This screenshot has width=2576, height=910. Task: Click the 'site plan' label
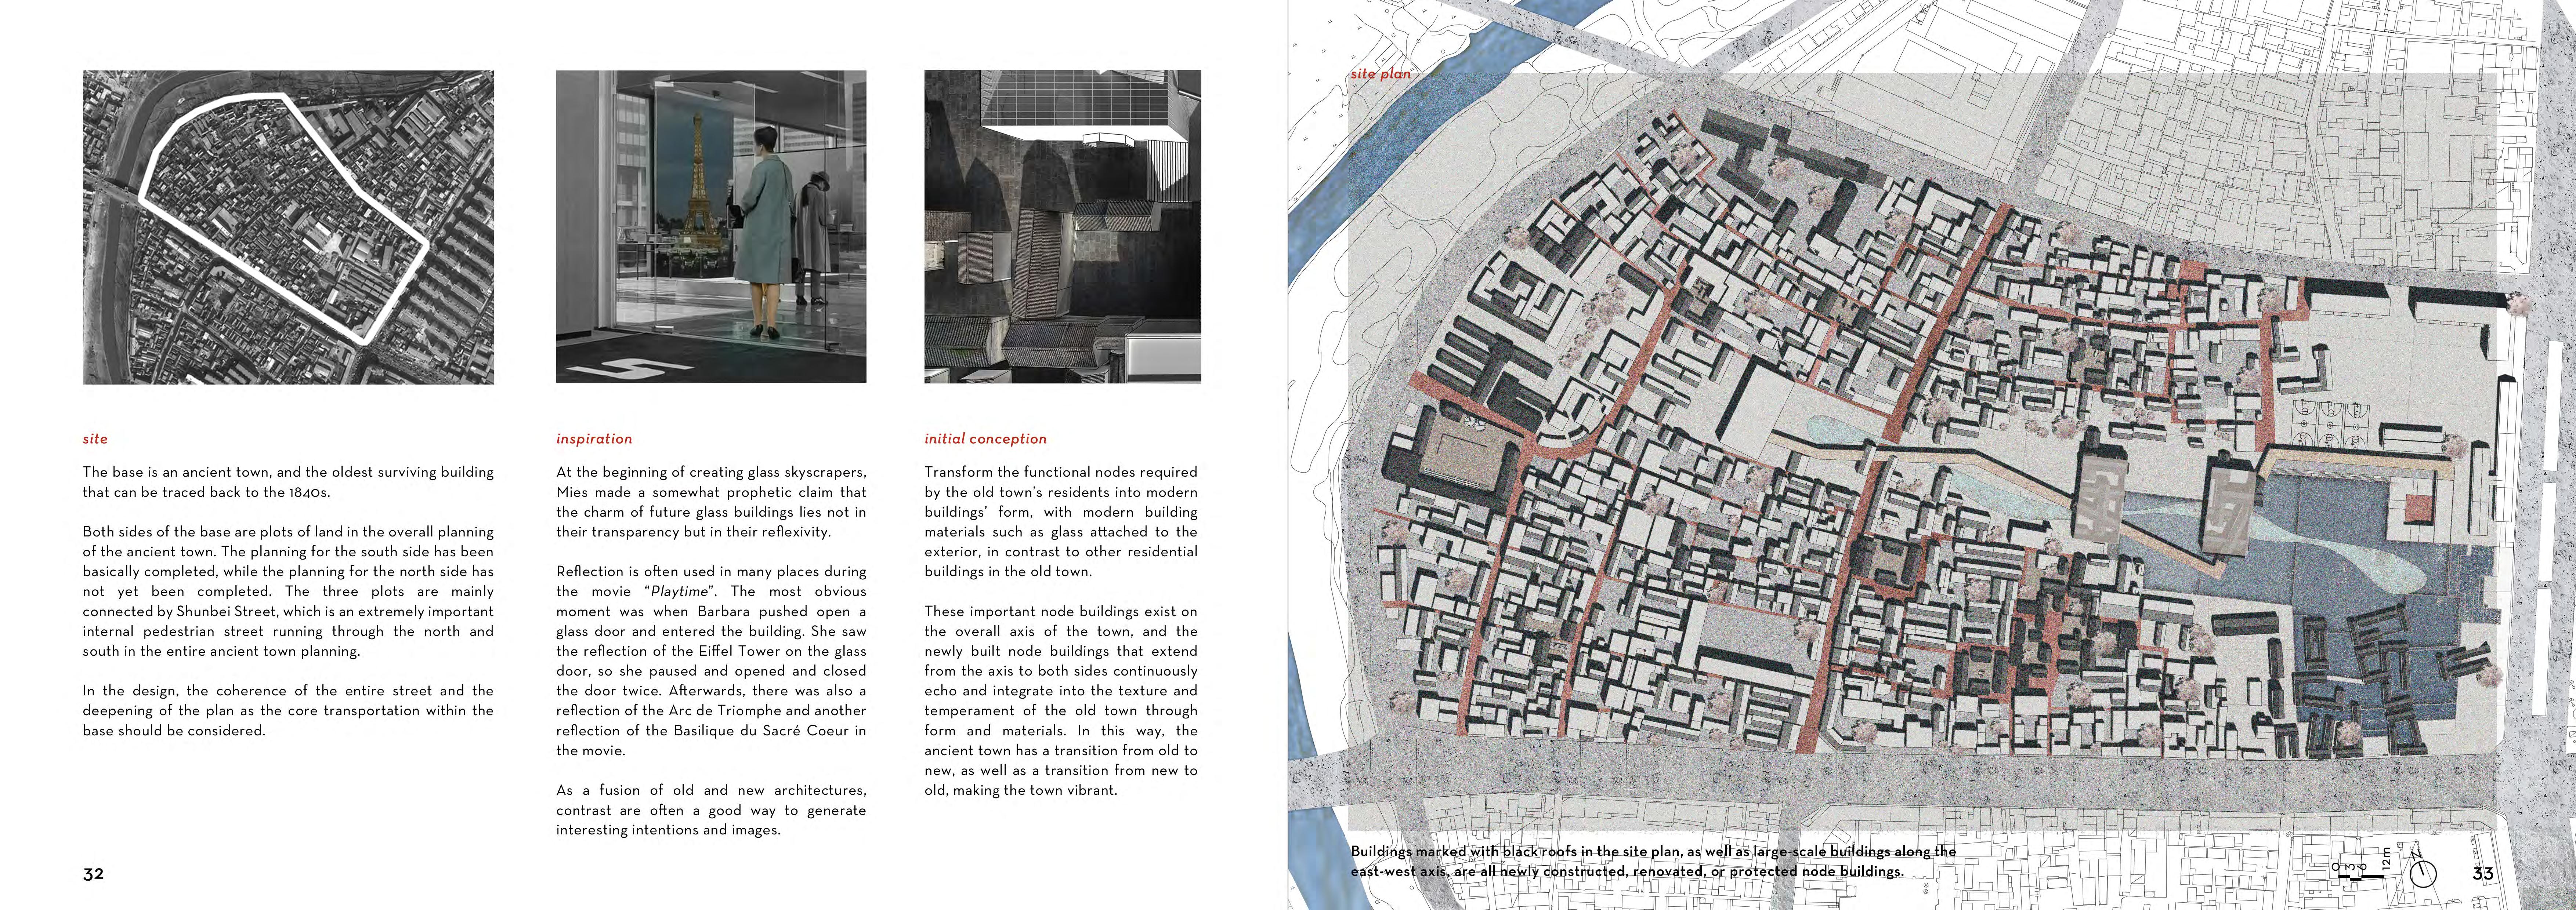pyautogui.click(x=1380, y=73)
